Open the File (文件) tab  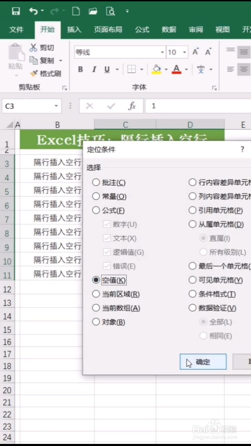coord(16,30)
